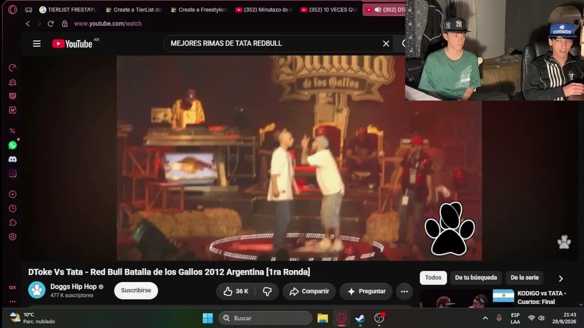Open the YouTube hamburger guide menu
The image size is (584, 328).
37,44
